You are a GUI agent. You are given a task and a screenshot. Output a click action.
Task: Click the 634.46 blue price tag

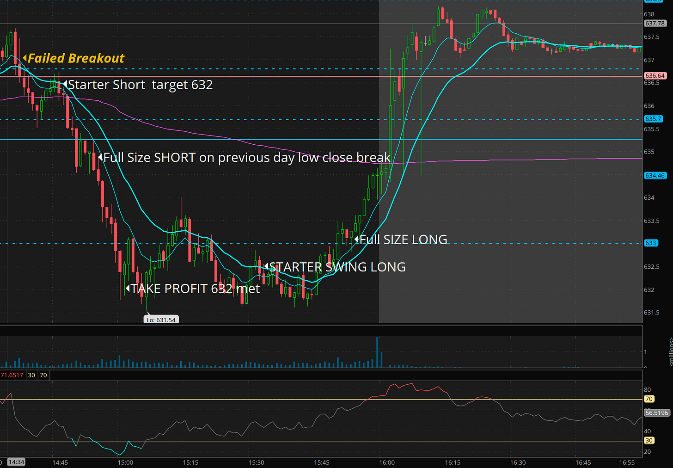click(655, 175)
